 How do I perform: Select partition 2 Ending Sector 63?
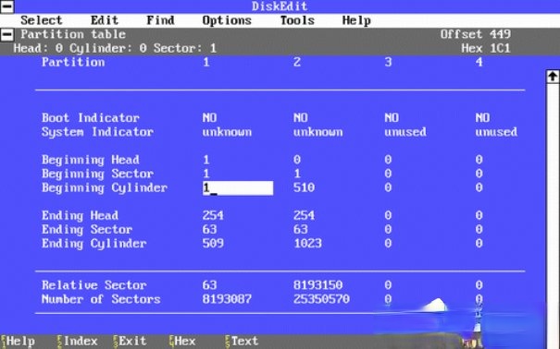(x=300, y=229)
